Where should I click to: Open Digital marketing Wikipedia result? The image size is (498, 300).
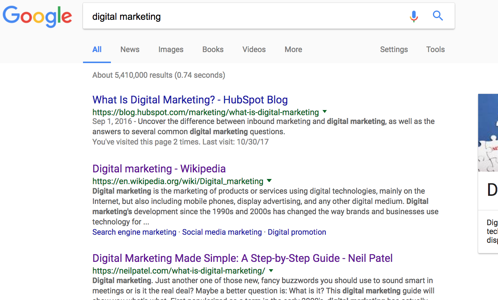coord(159,169)
